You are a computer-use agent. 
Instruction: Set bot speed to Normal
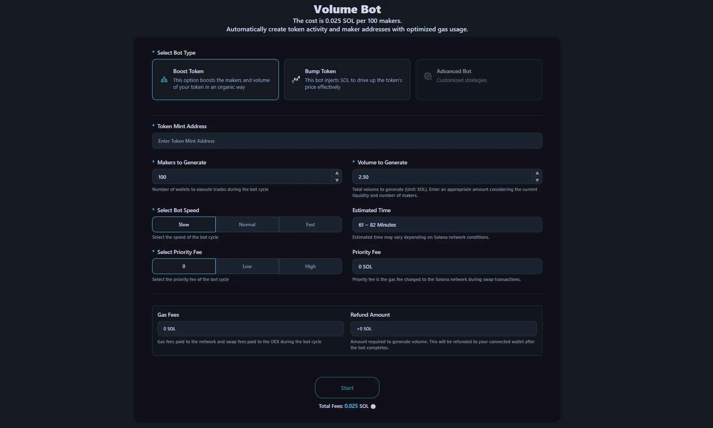click(247, 224)
